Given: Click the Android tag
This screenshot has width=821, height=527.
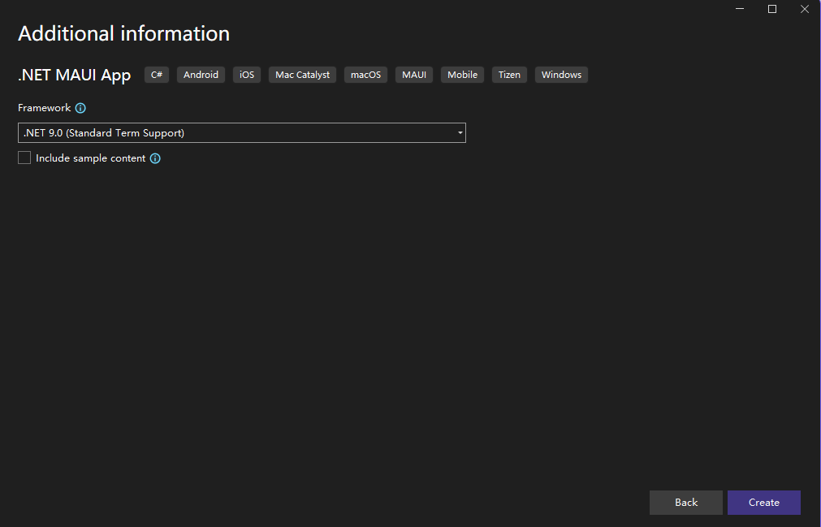Looking at the screenshot, I should coord(201,75).
